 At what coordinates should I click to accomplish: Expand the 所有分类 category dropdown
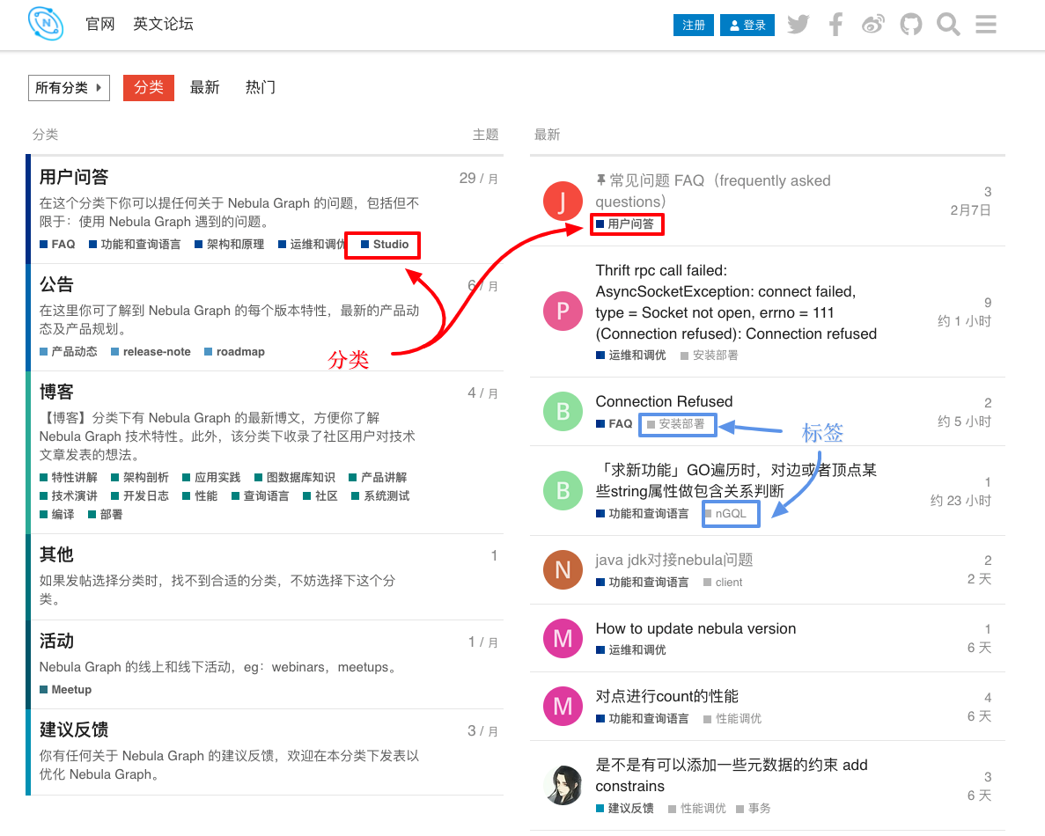69,87
